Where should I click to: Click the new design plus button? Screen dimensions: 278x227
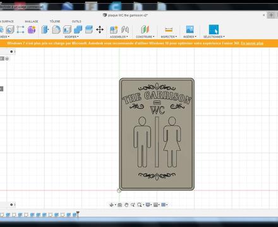click(271, 15)
